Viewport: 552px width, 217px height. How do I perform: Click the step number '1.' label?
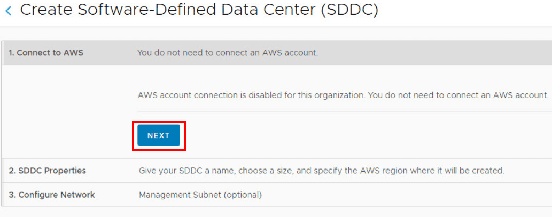[x=11, y=53]
